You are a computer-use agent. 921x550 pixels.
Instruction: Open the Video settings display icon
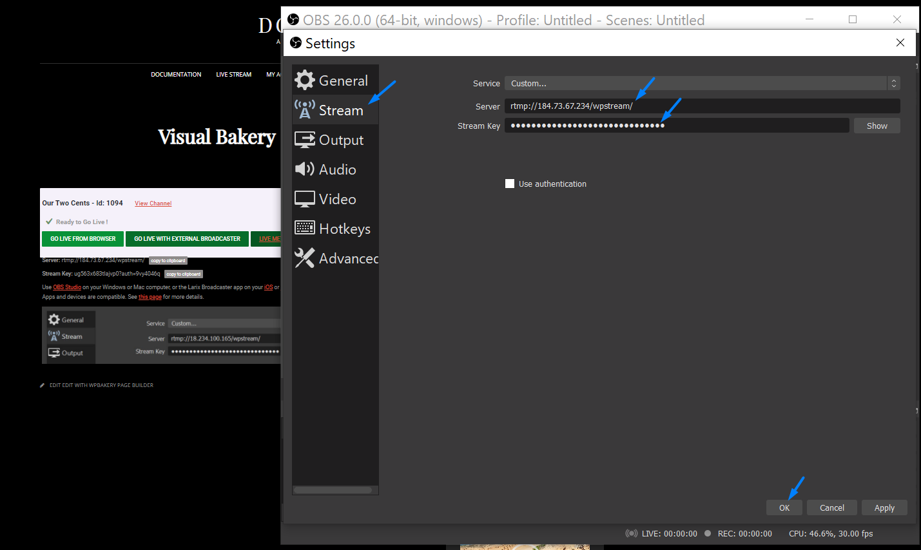coord(305,199)
